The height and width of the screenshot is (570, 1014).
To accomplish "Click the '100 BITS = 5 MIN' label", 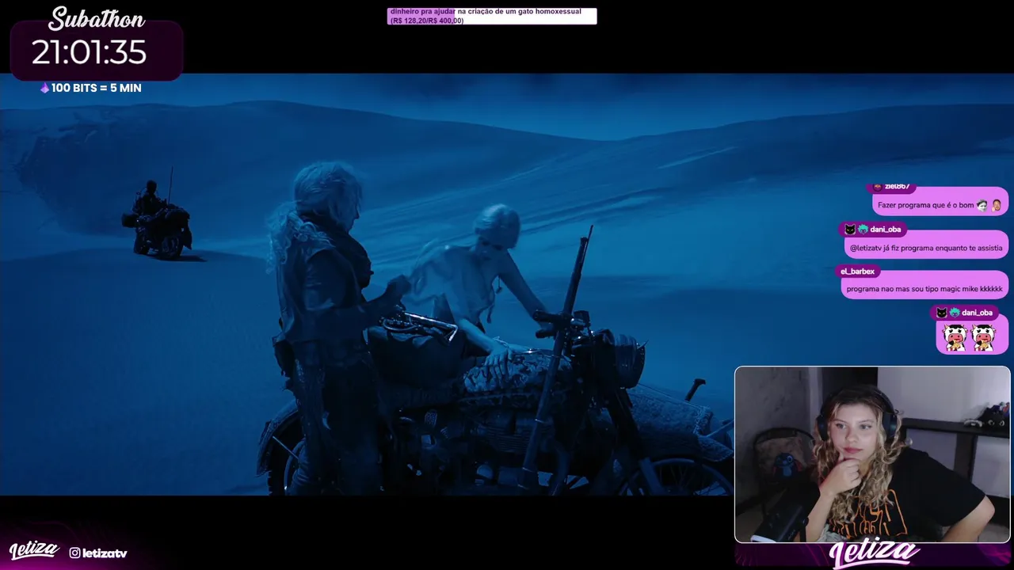I will pos(96,89).
